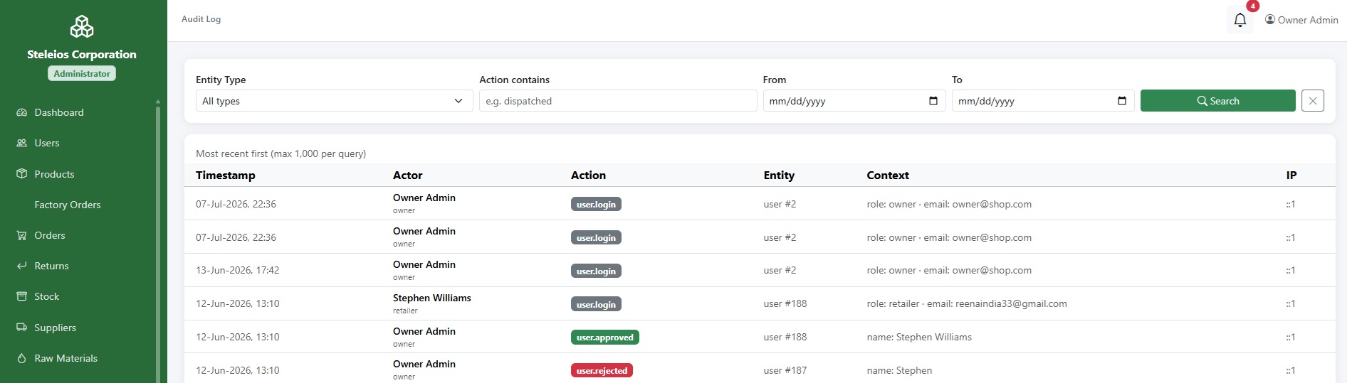Open Products in sidebar
The height and width of the screenshot is (383, 1347).
[54, 174]
